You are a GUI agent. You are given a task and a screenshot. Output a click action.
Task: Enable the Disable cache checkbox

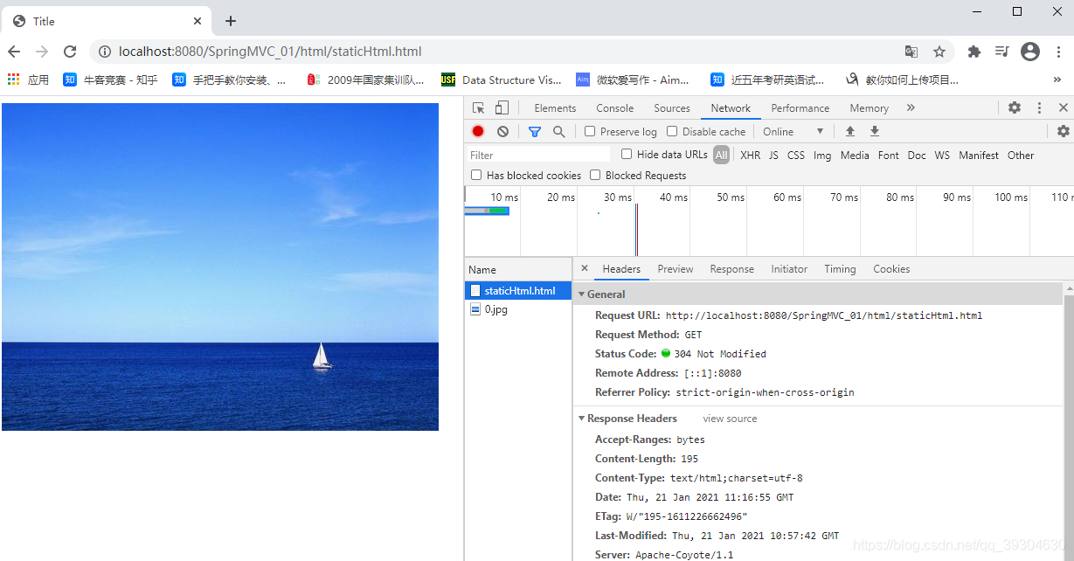point(671,131)
